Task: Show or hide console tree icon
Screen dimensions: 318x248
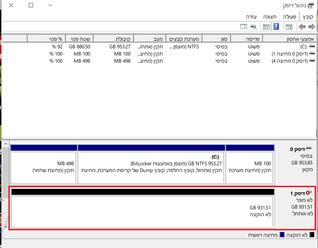Action: point(289,27)
